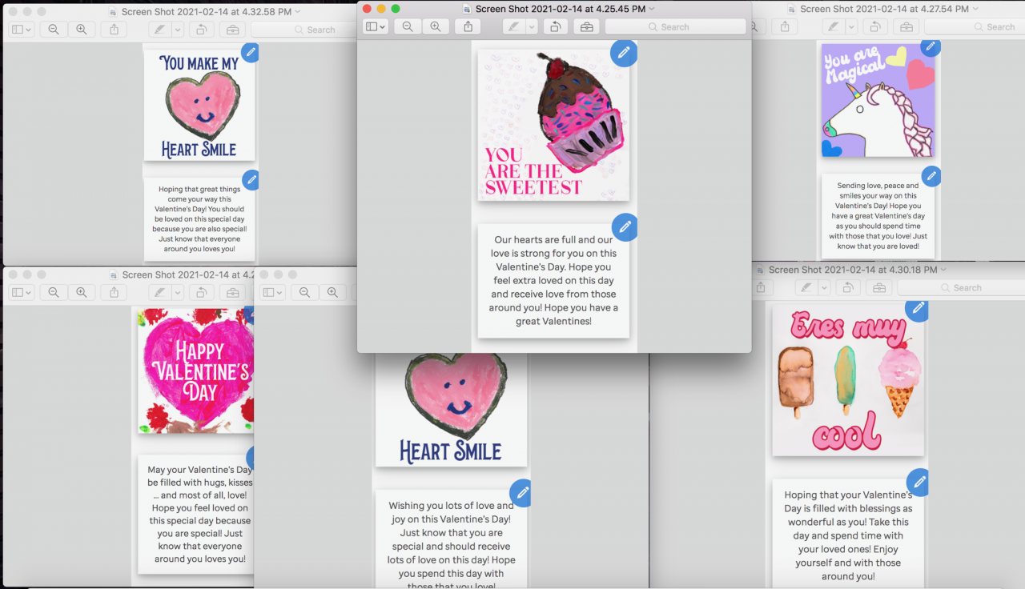Click the pencil edit icon on the cupcake card
Image resolution: width=1025 pixels, height=589 pixels.
tap(624, 53)
